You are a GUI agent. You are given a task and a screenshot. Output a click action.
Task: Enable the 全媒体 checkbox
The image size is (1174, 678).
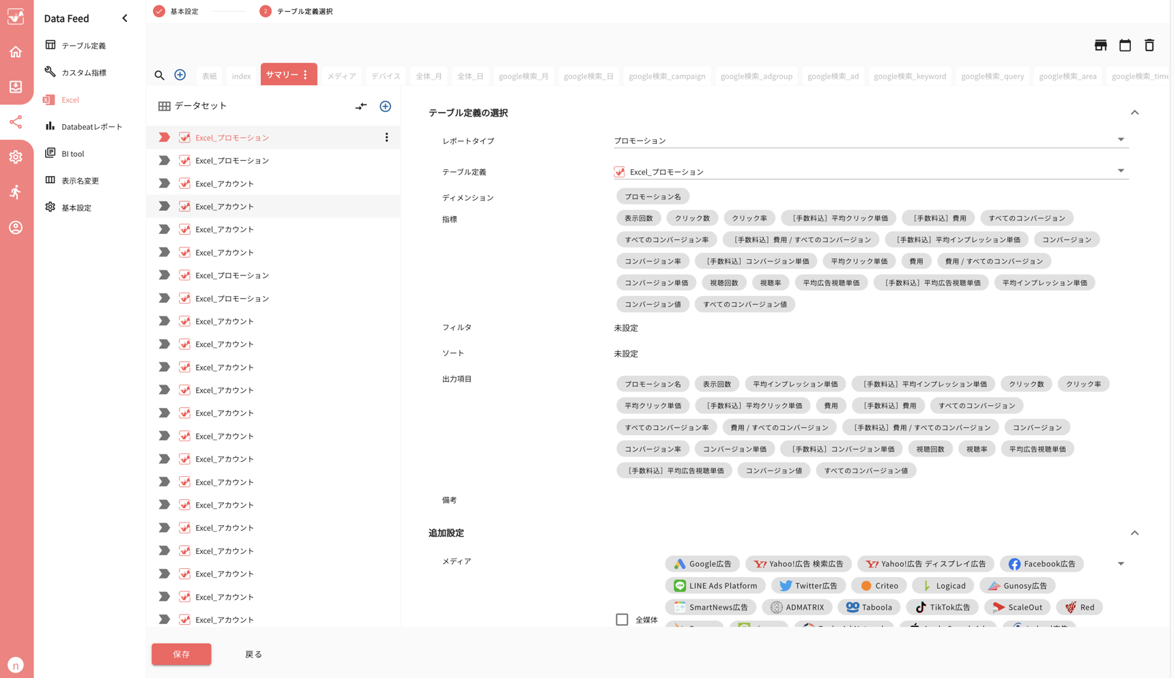(622, 619)
